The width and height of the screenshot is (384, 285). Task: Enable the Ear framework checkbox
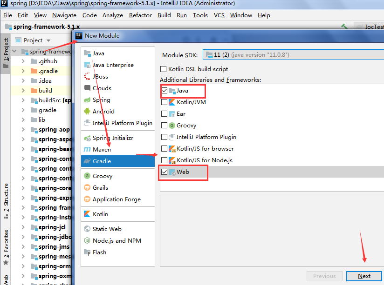(x=165, y=114)
